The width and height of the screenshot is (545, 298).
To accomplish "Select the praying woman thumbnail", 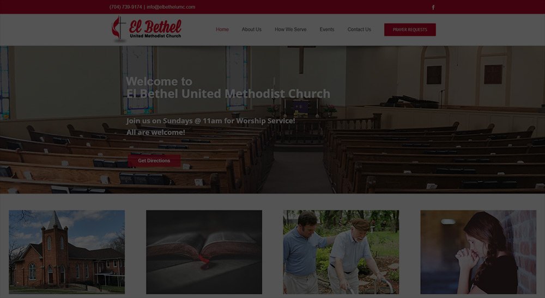I will point(479,252).
